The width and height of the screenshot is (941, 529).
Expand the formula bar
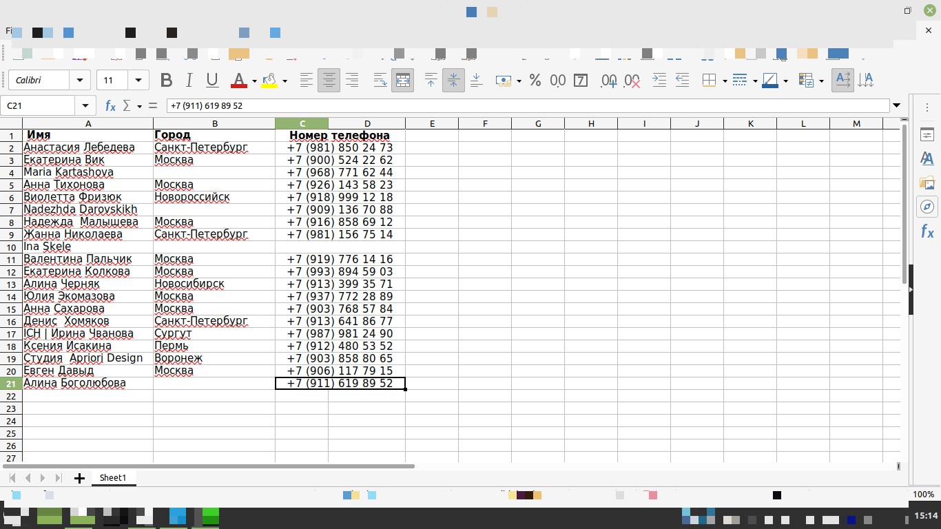pos(896,106)
